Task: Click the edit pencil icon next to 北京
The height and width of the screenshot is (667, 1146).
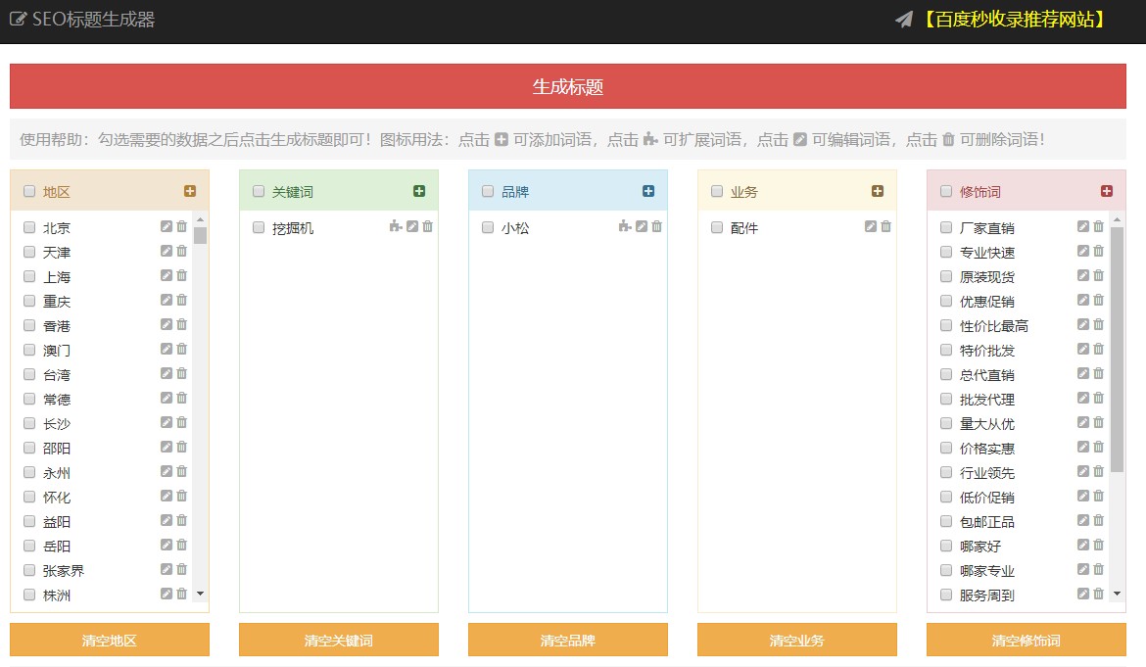Action: click(166, 226)
